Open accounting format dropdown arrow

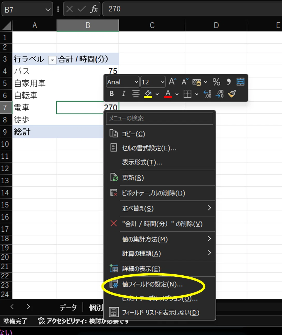click(x=206, y=82)
